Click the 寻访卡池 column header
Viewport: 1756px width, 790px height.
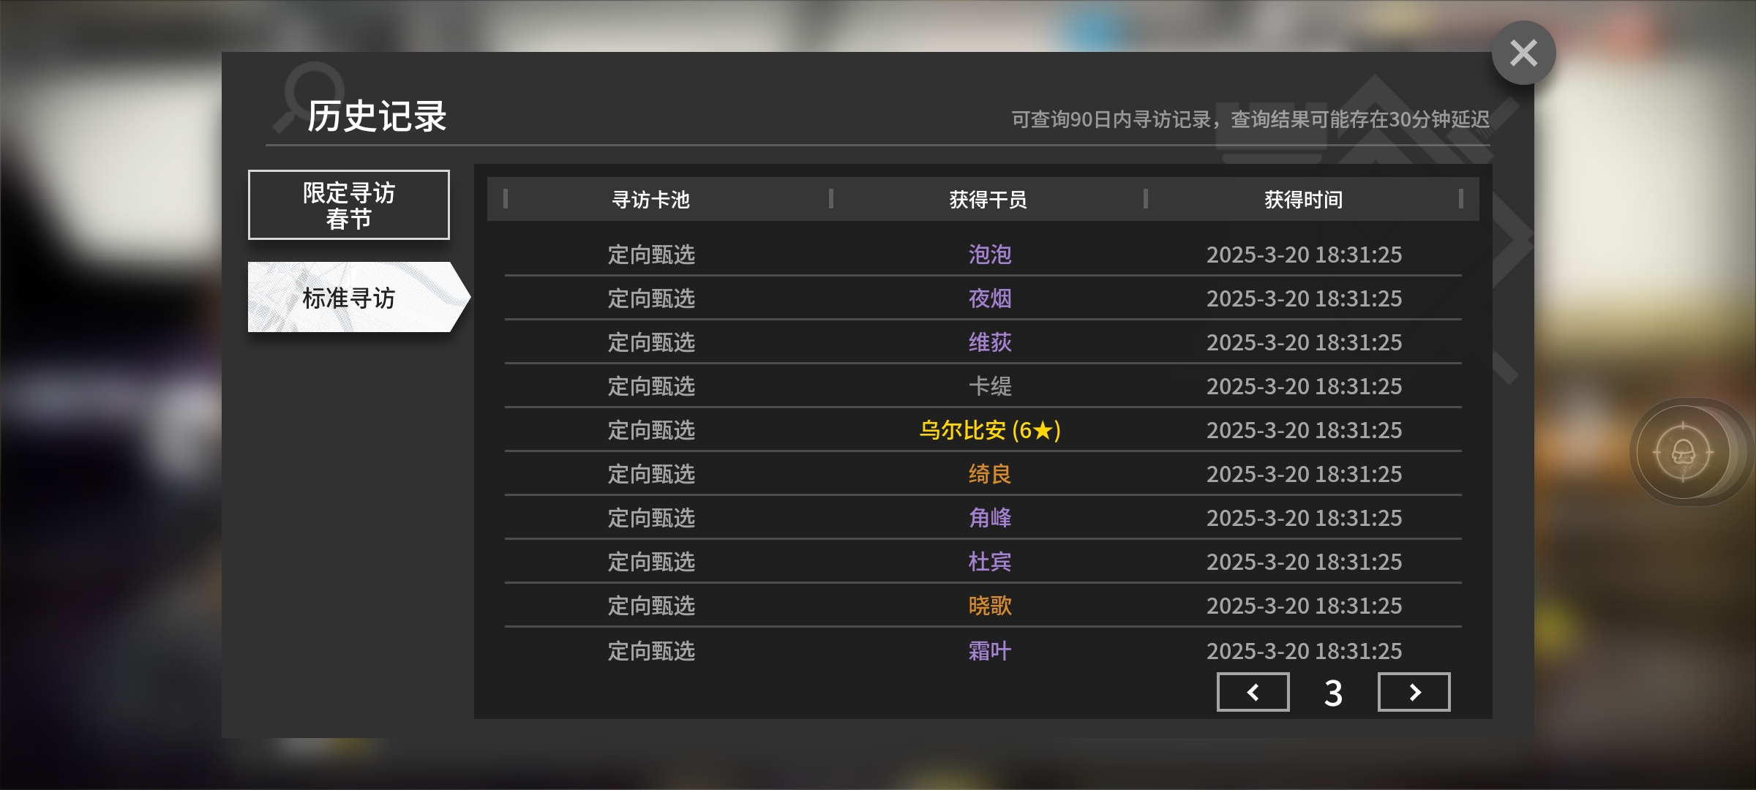[x=650, y=199]
